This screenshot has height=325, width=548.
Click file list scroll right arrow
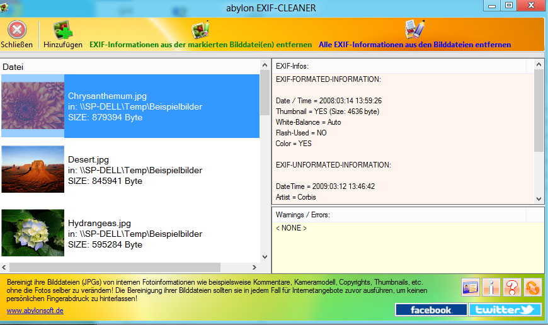click(254, 267)
